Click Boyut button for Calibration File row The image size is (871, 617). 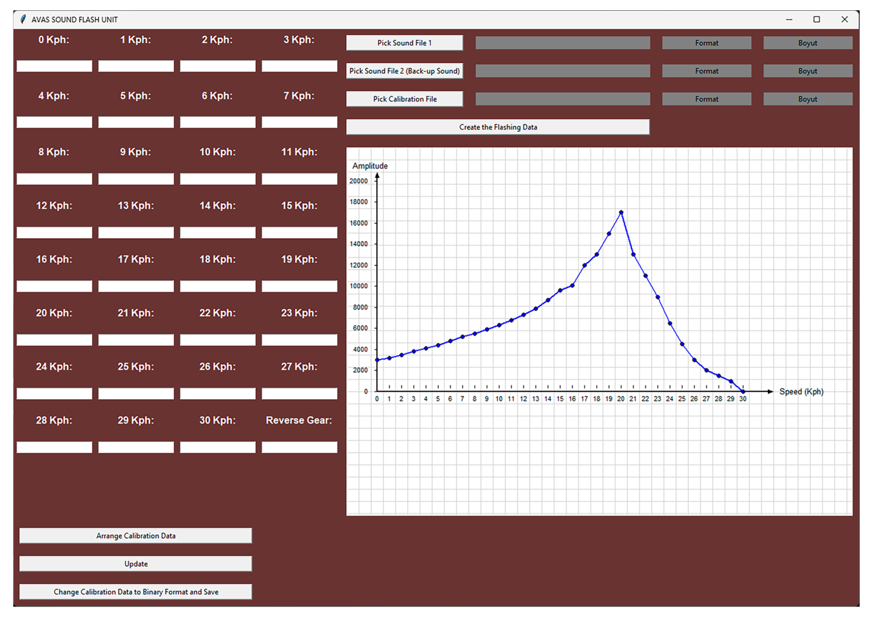point(808,99)
